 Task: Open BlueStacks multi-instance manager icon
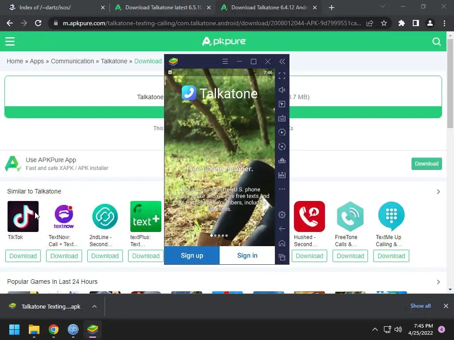[x=282, y=161]
